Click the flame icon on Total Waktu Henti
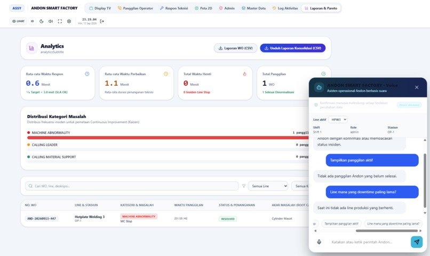This screenshot has height=256, width=430. pos(245,74)
